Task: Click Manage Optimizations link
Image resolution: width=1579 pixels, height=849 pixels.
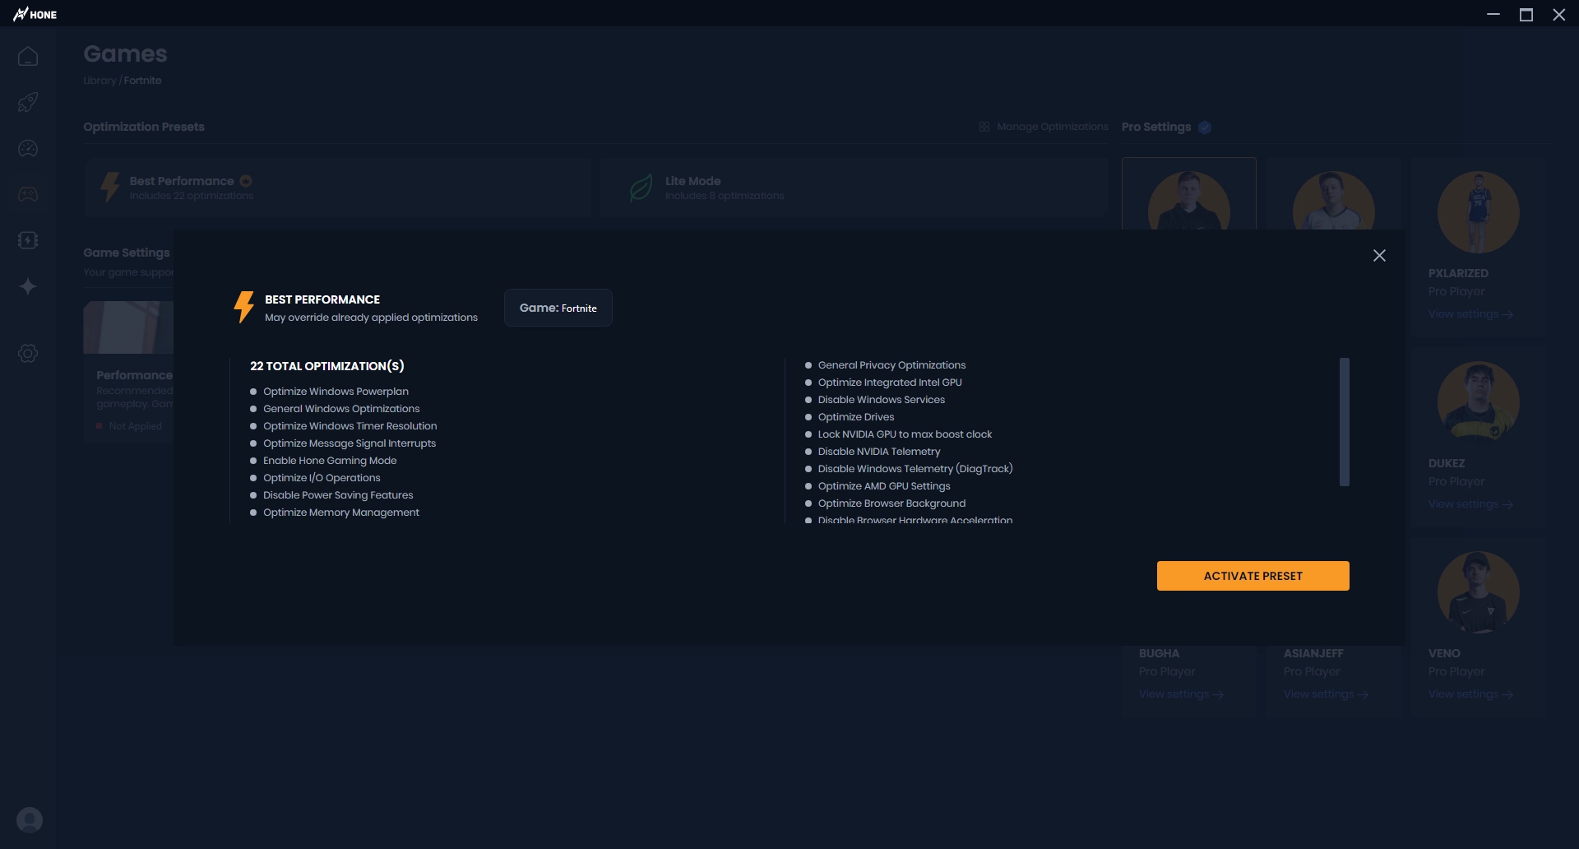Action: point(1044,127)
